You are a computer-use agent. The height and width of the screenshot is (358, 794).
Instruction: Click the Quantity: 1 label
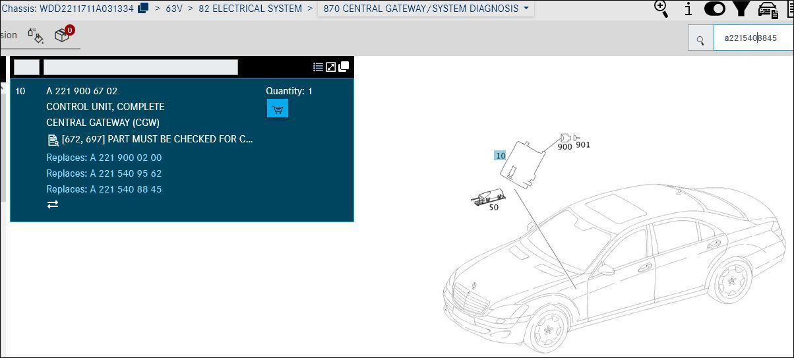pyautogui.click(x=289, y=91)
